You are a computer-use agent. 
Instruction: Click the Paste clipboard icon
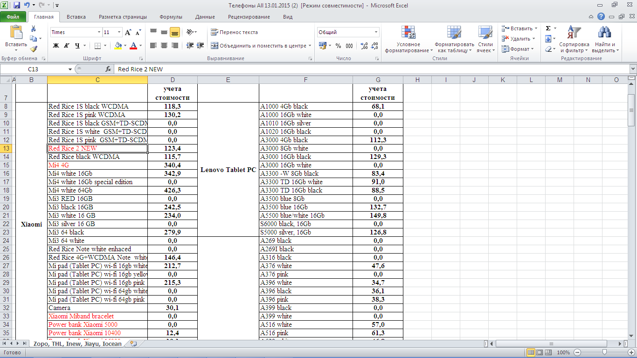click(x=16, y=33)
